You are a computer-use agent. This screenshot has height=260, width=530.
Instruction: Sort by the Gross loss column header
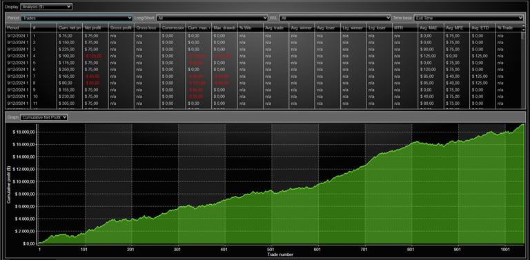point(147,28)
